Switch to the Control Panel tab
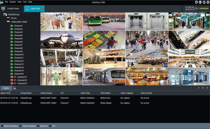The width and height of the screenshot is (210, 129). [x=12, y=9]
